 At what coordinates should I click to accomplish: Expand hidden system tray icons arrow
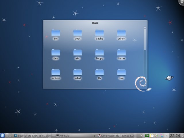(x=141, y=135)
